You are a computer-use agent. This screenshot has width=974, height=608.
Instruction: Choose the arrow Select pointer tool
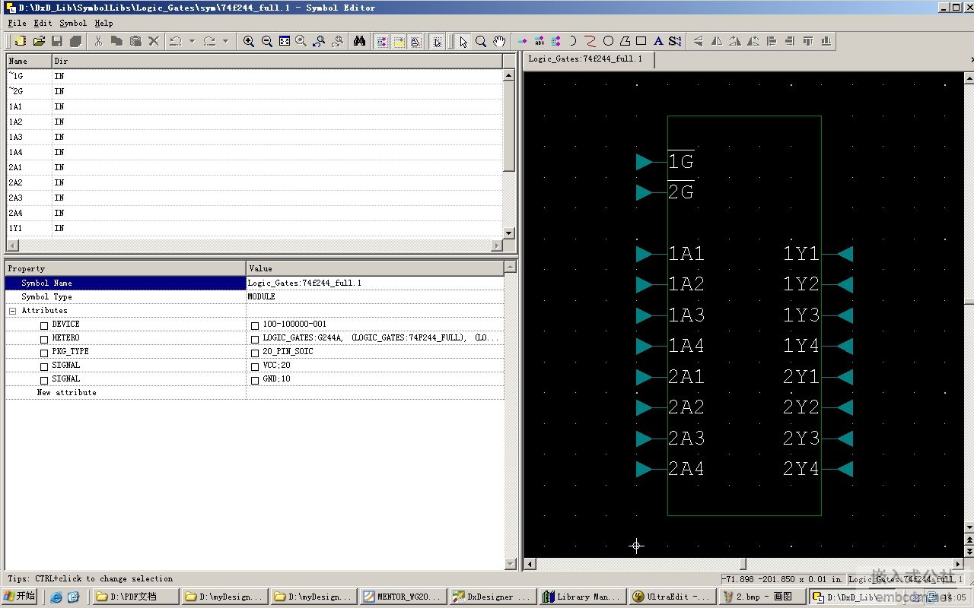tap(463, 41)
